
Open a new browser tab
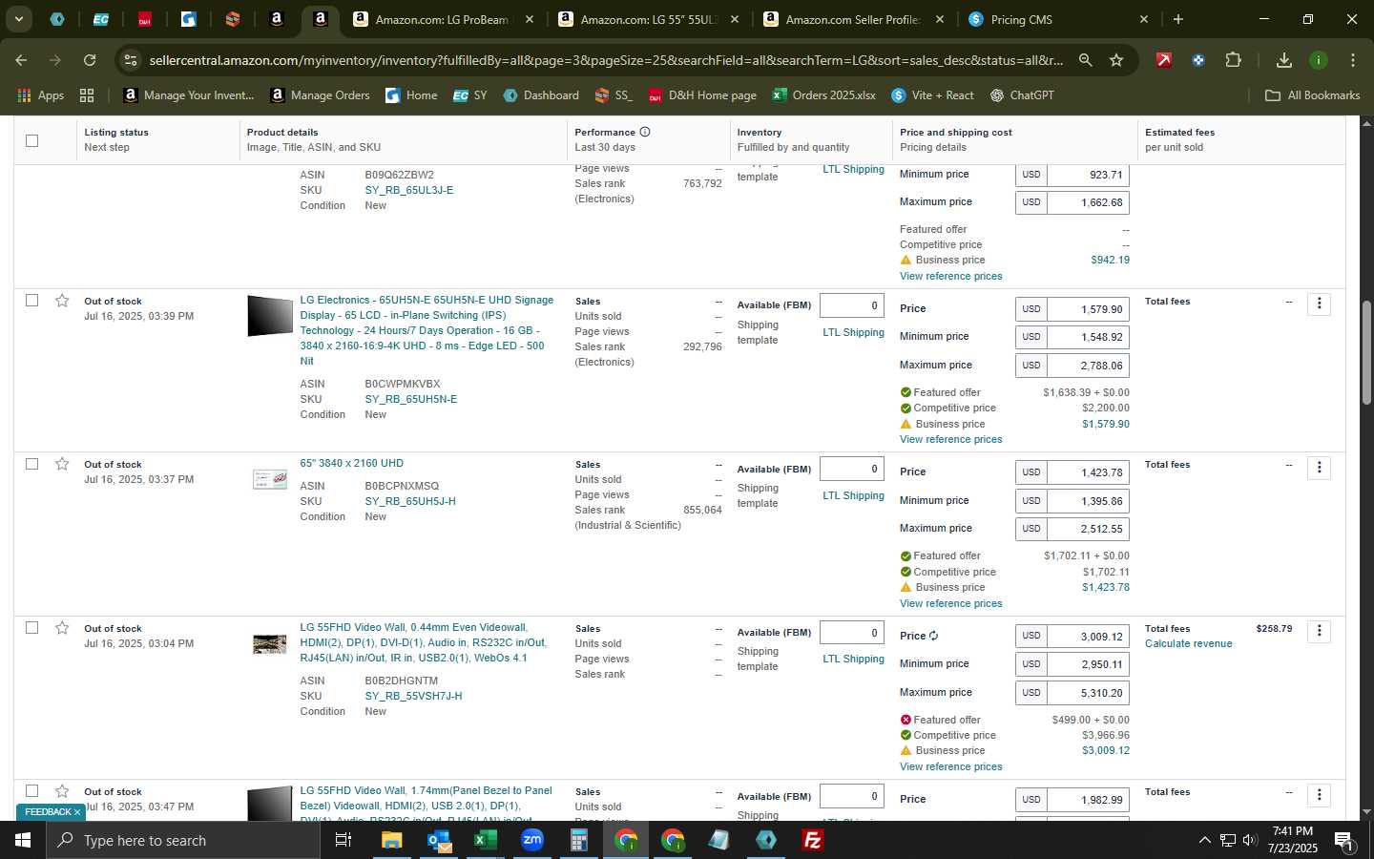click(1178, 19)
